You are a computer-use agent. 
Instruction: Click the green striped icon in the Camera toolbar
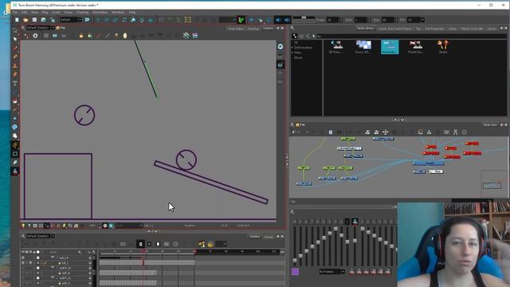tap(186, 35)
